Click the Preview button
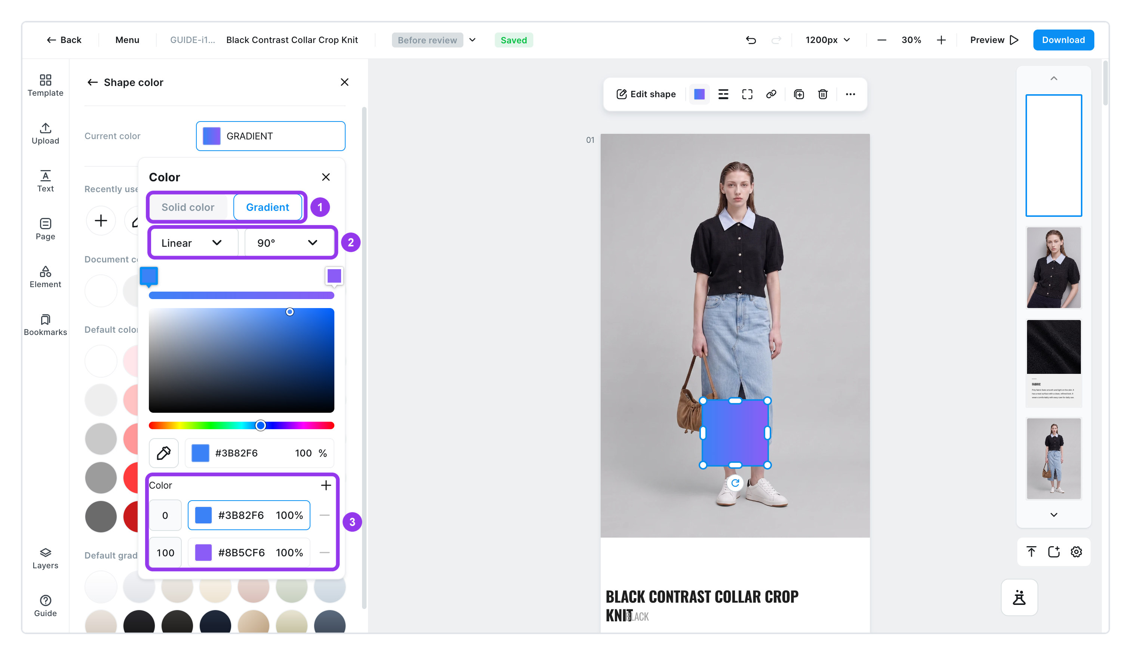Image resolution: width=1131 pixels, height=655 pixels. pos(994,40)
